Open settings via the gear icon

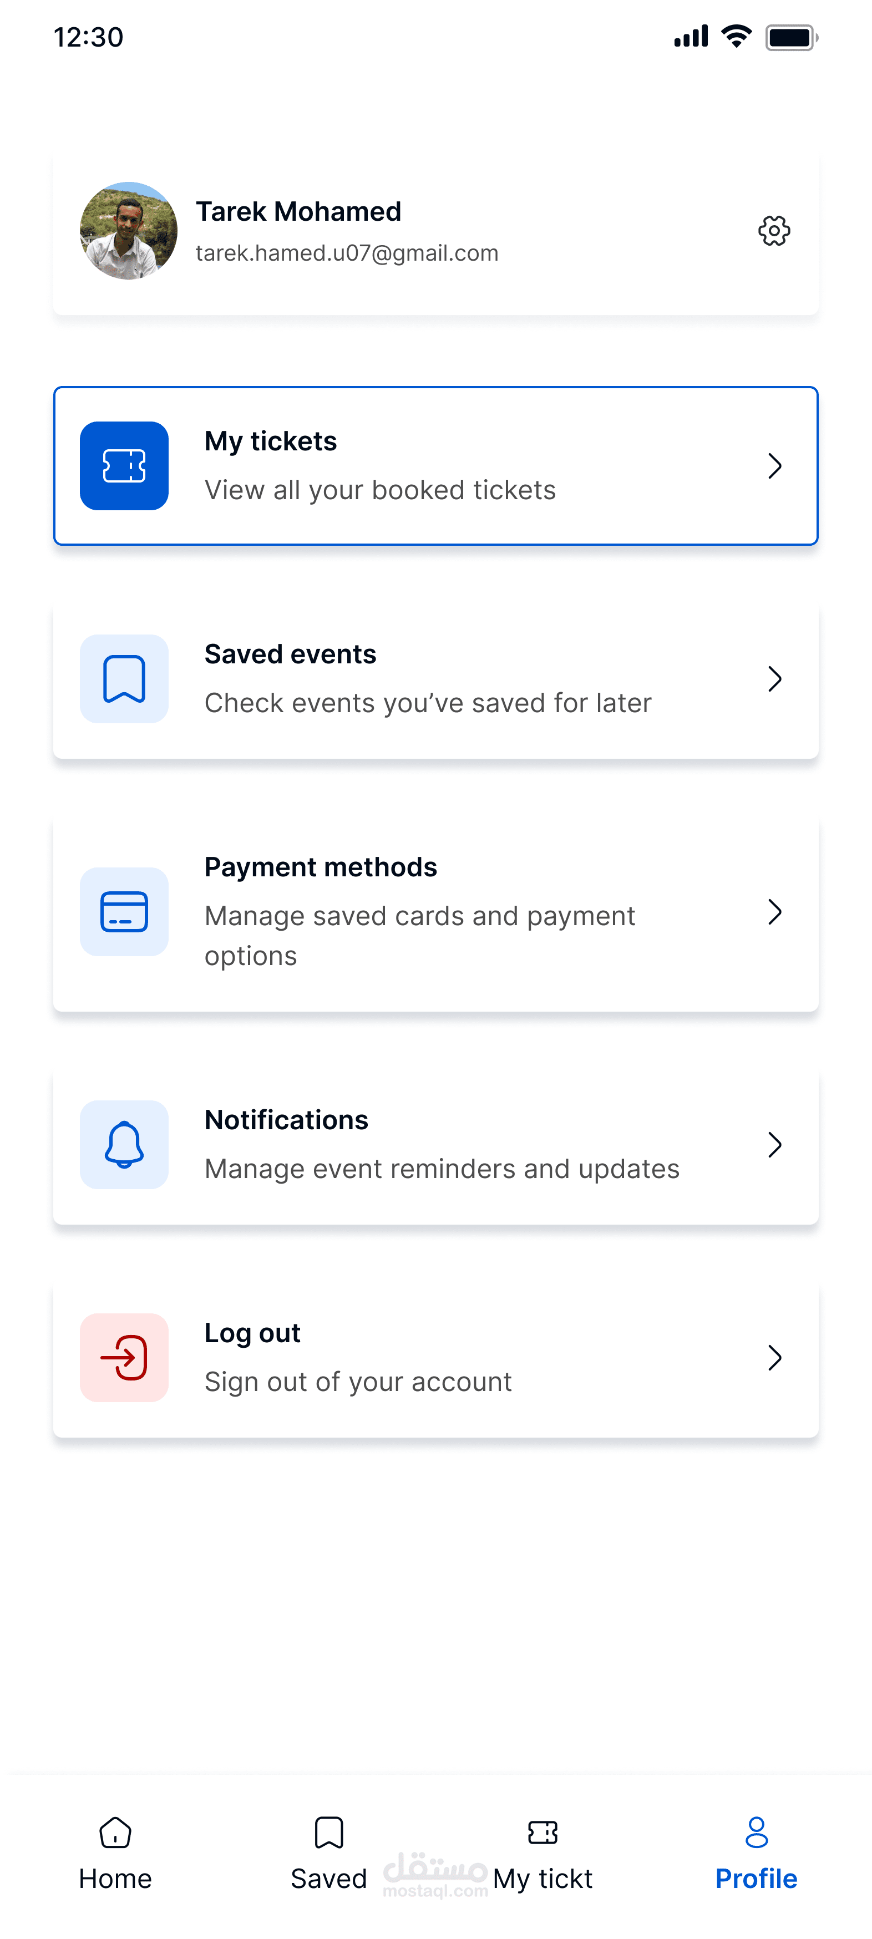click(x=773, y=231)
